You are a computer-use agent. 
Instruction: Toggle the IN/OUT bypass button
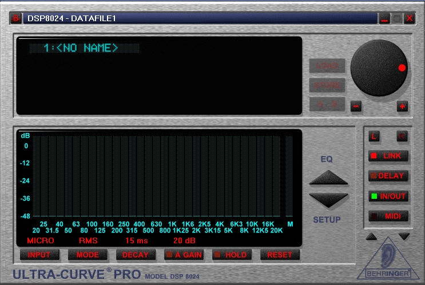[x=388, y=196]
